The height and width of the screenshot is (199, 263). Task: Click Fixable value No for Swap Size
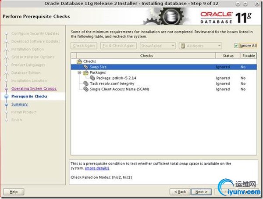(243, 67)
